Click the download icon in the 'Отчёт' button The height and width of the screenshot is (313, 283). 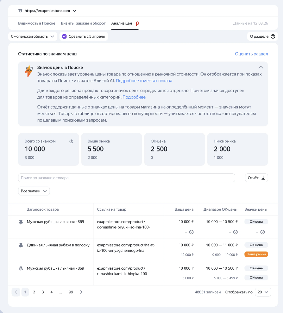[263, 178]
